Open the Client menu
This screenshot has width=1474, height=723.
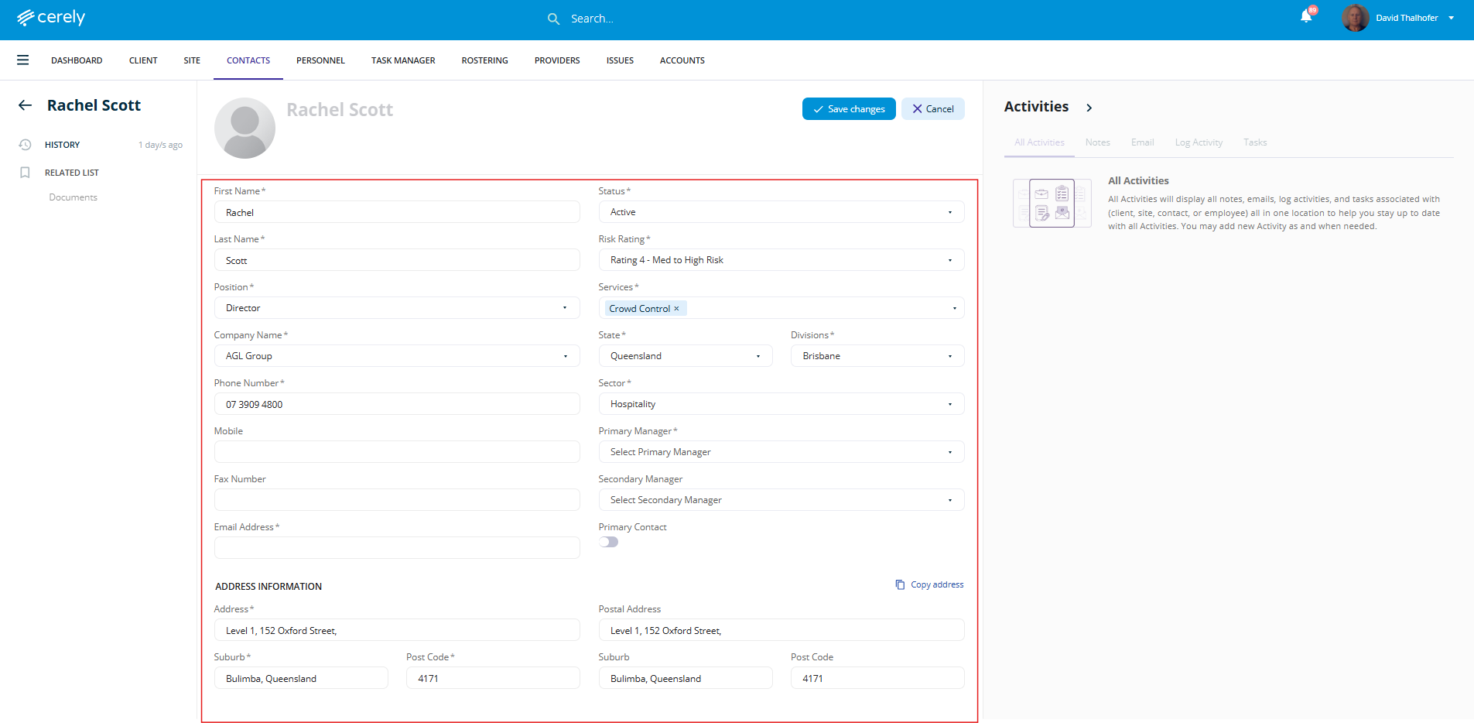pyautogui.click(x=143, y=60)
